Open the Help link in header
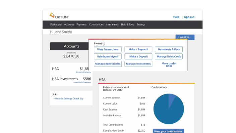This screenshot has height=133, width=236. pyautogui.click(x=176, y=17)
